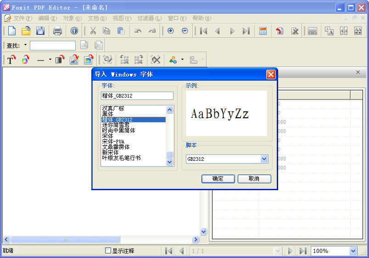Viewport: 369px width, 258px height.
Task: Click the color wheel icon in the toolbar
Action: (26, 60)
